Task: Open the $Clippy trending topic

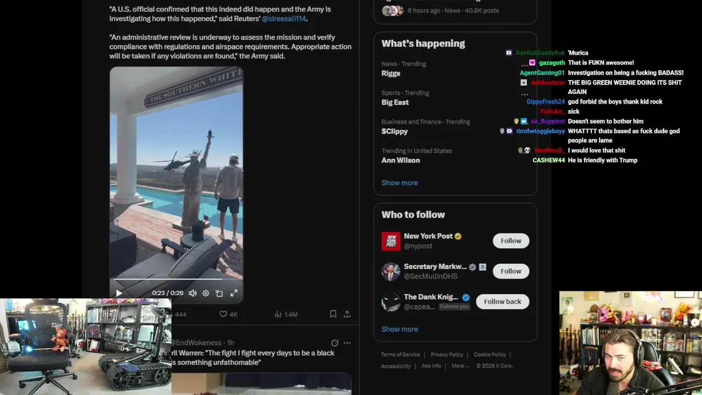Action: point(395,131)
